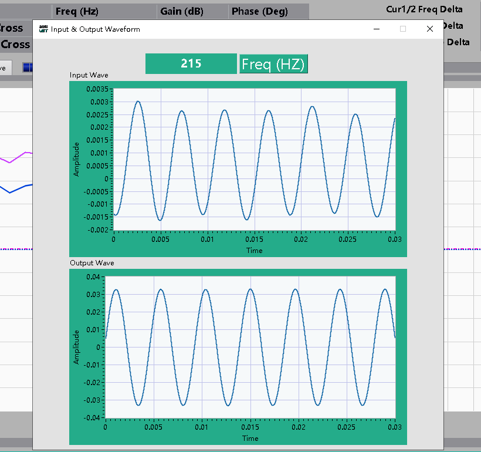The image size is (481, 452).
Task: Click the Cur1/2 Freq Delta label
Action: click(x=424, y=9)
